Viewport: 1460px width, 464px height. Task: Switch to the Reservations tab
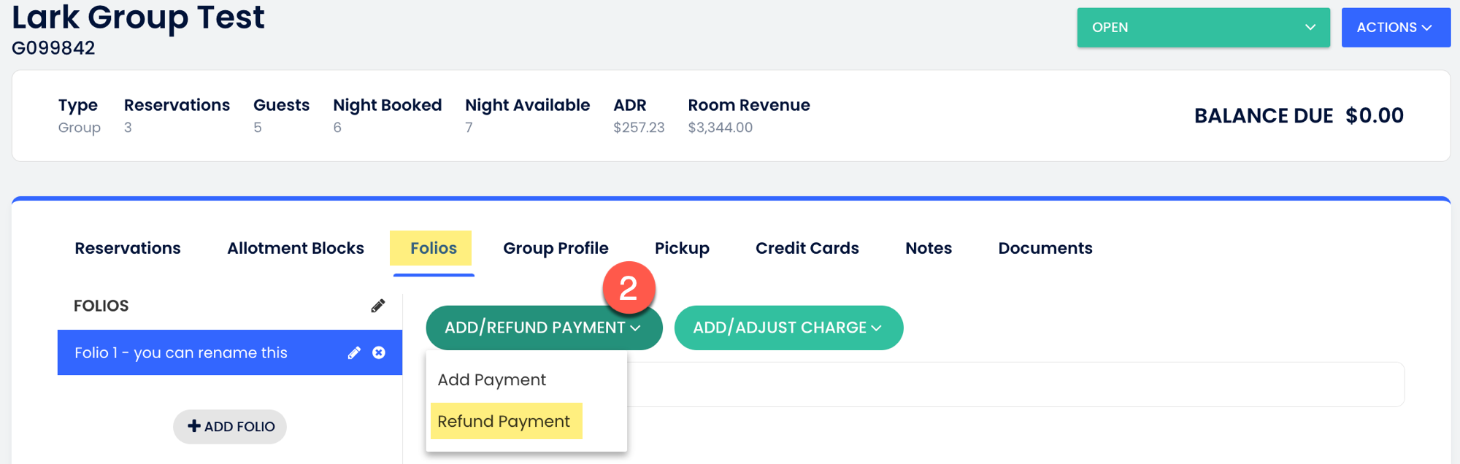(128, 248)
